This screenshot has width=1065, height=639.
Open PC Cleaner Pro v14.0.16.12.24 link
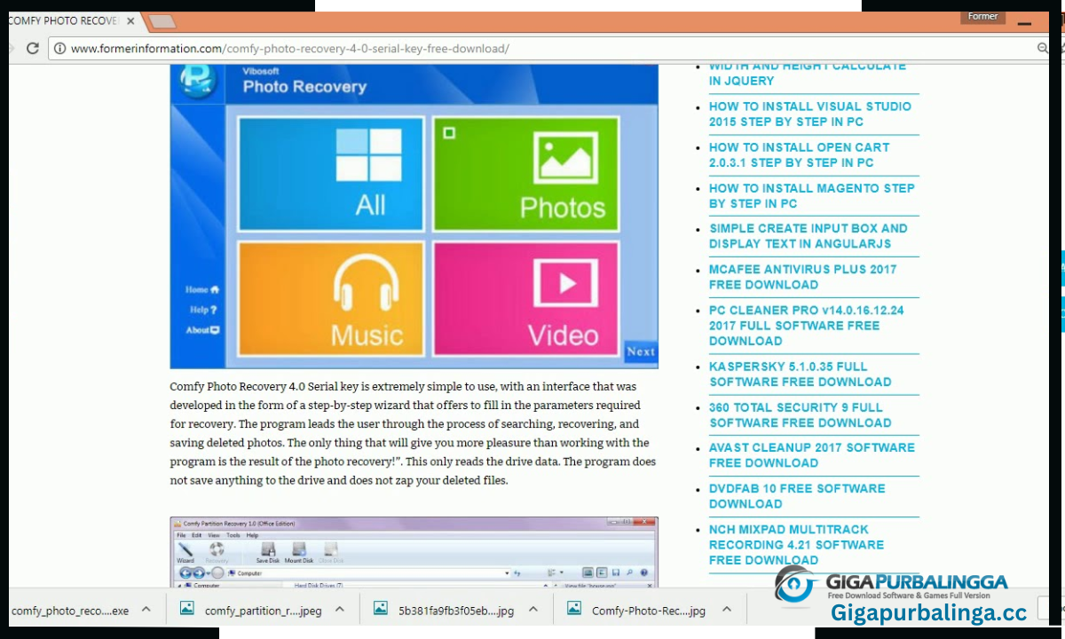(806, 325)
